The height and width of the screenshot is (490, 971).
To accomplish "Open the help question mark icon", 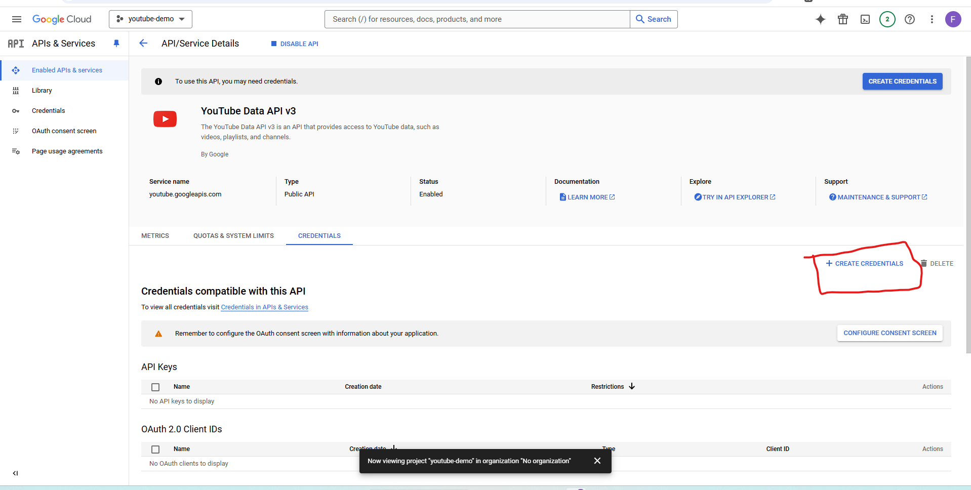I will tap(909, 19).
